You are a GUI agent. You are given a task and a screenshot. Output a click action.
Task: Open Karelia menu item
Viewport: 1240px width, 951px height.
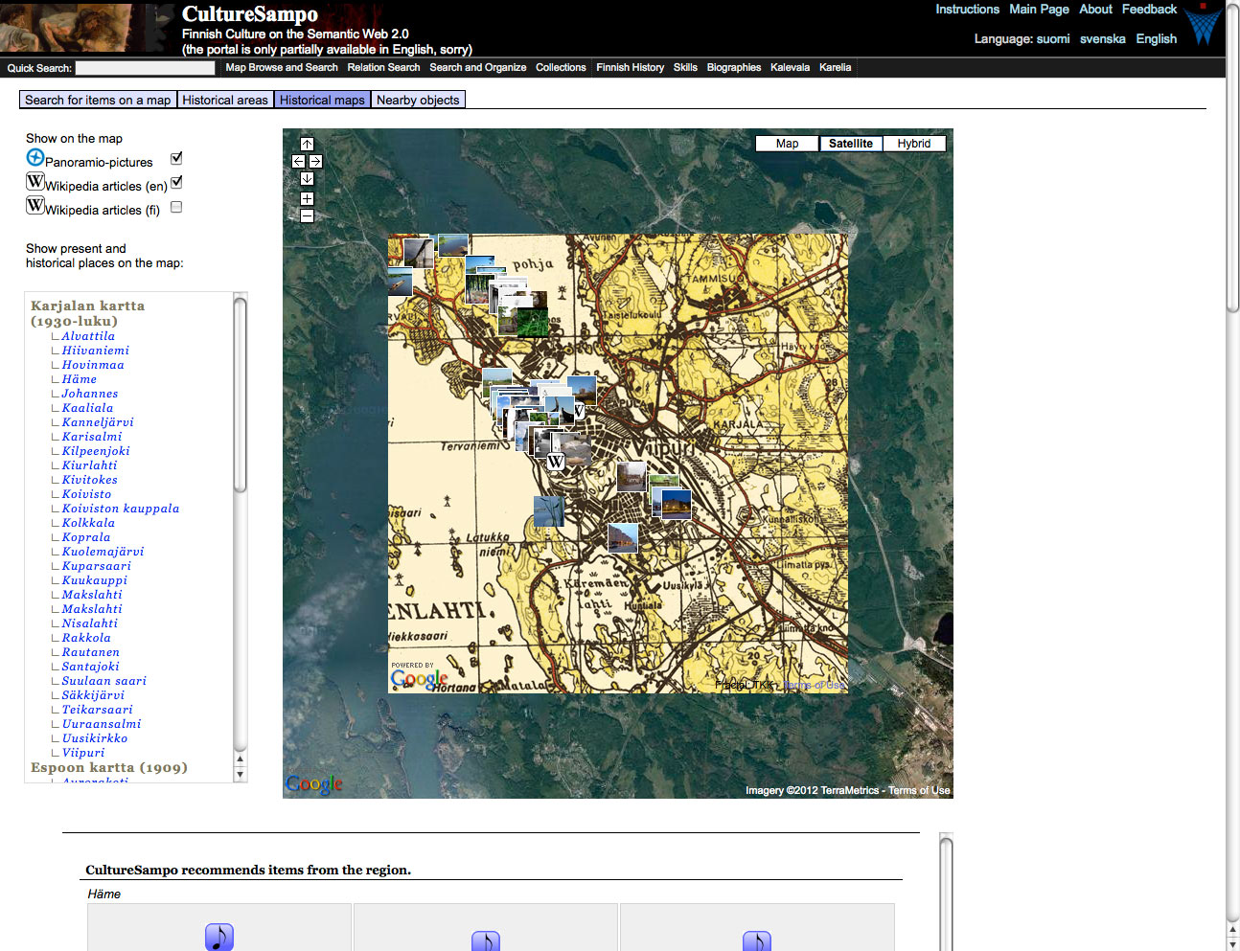pos(835,68)
